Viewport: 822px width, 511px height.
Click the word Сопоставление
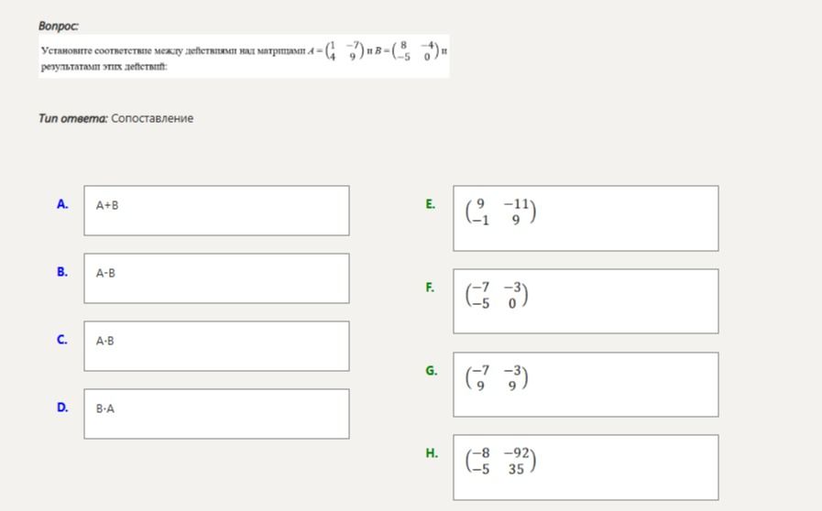click(152, 118)
